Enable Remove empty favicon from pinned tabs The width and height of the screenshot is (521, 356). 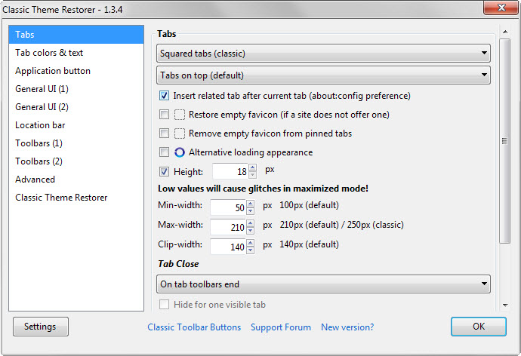[164, 133]
